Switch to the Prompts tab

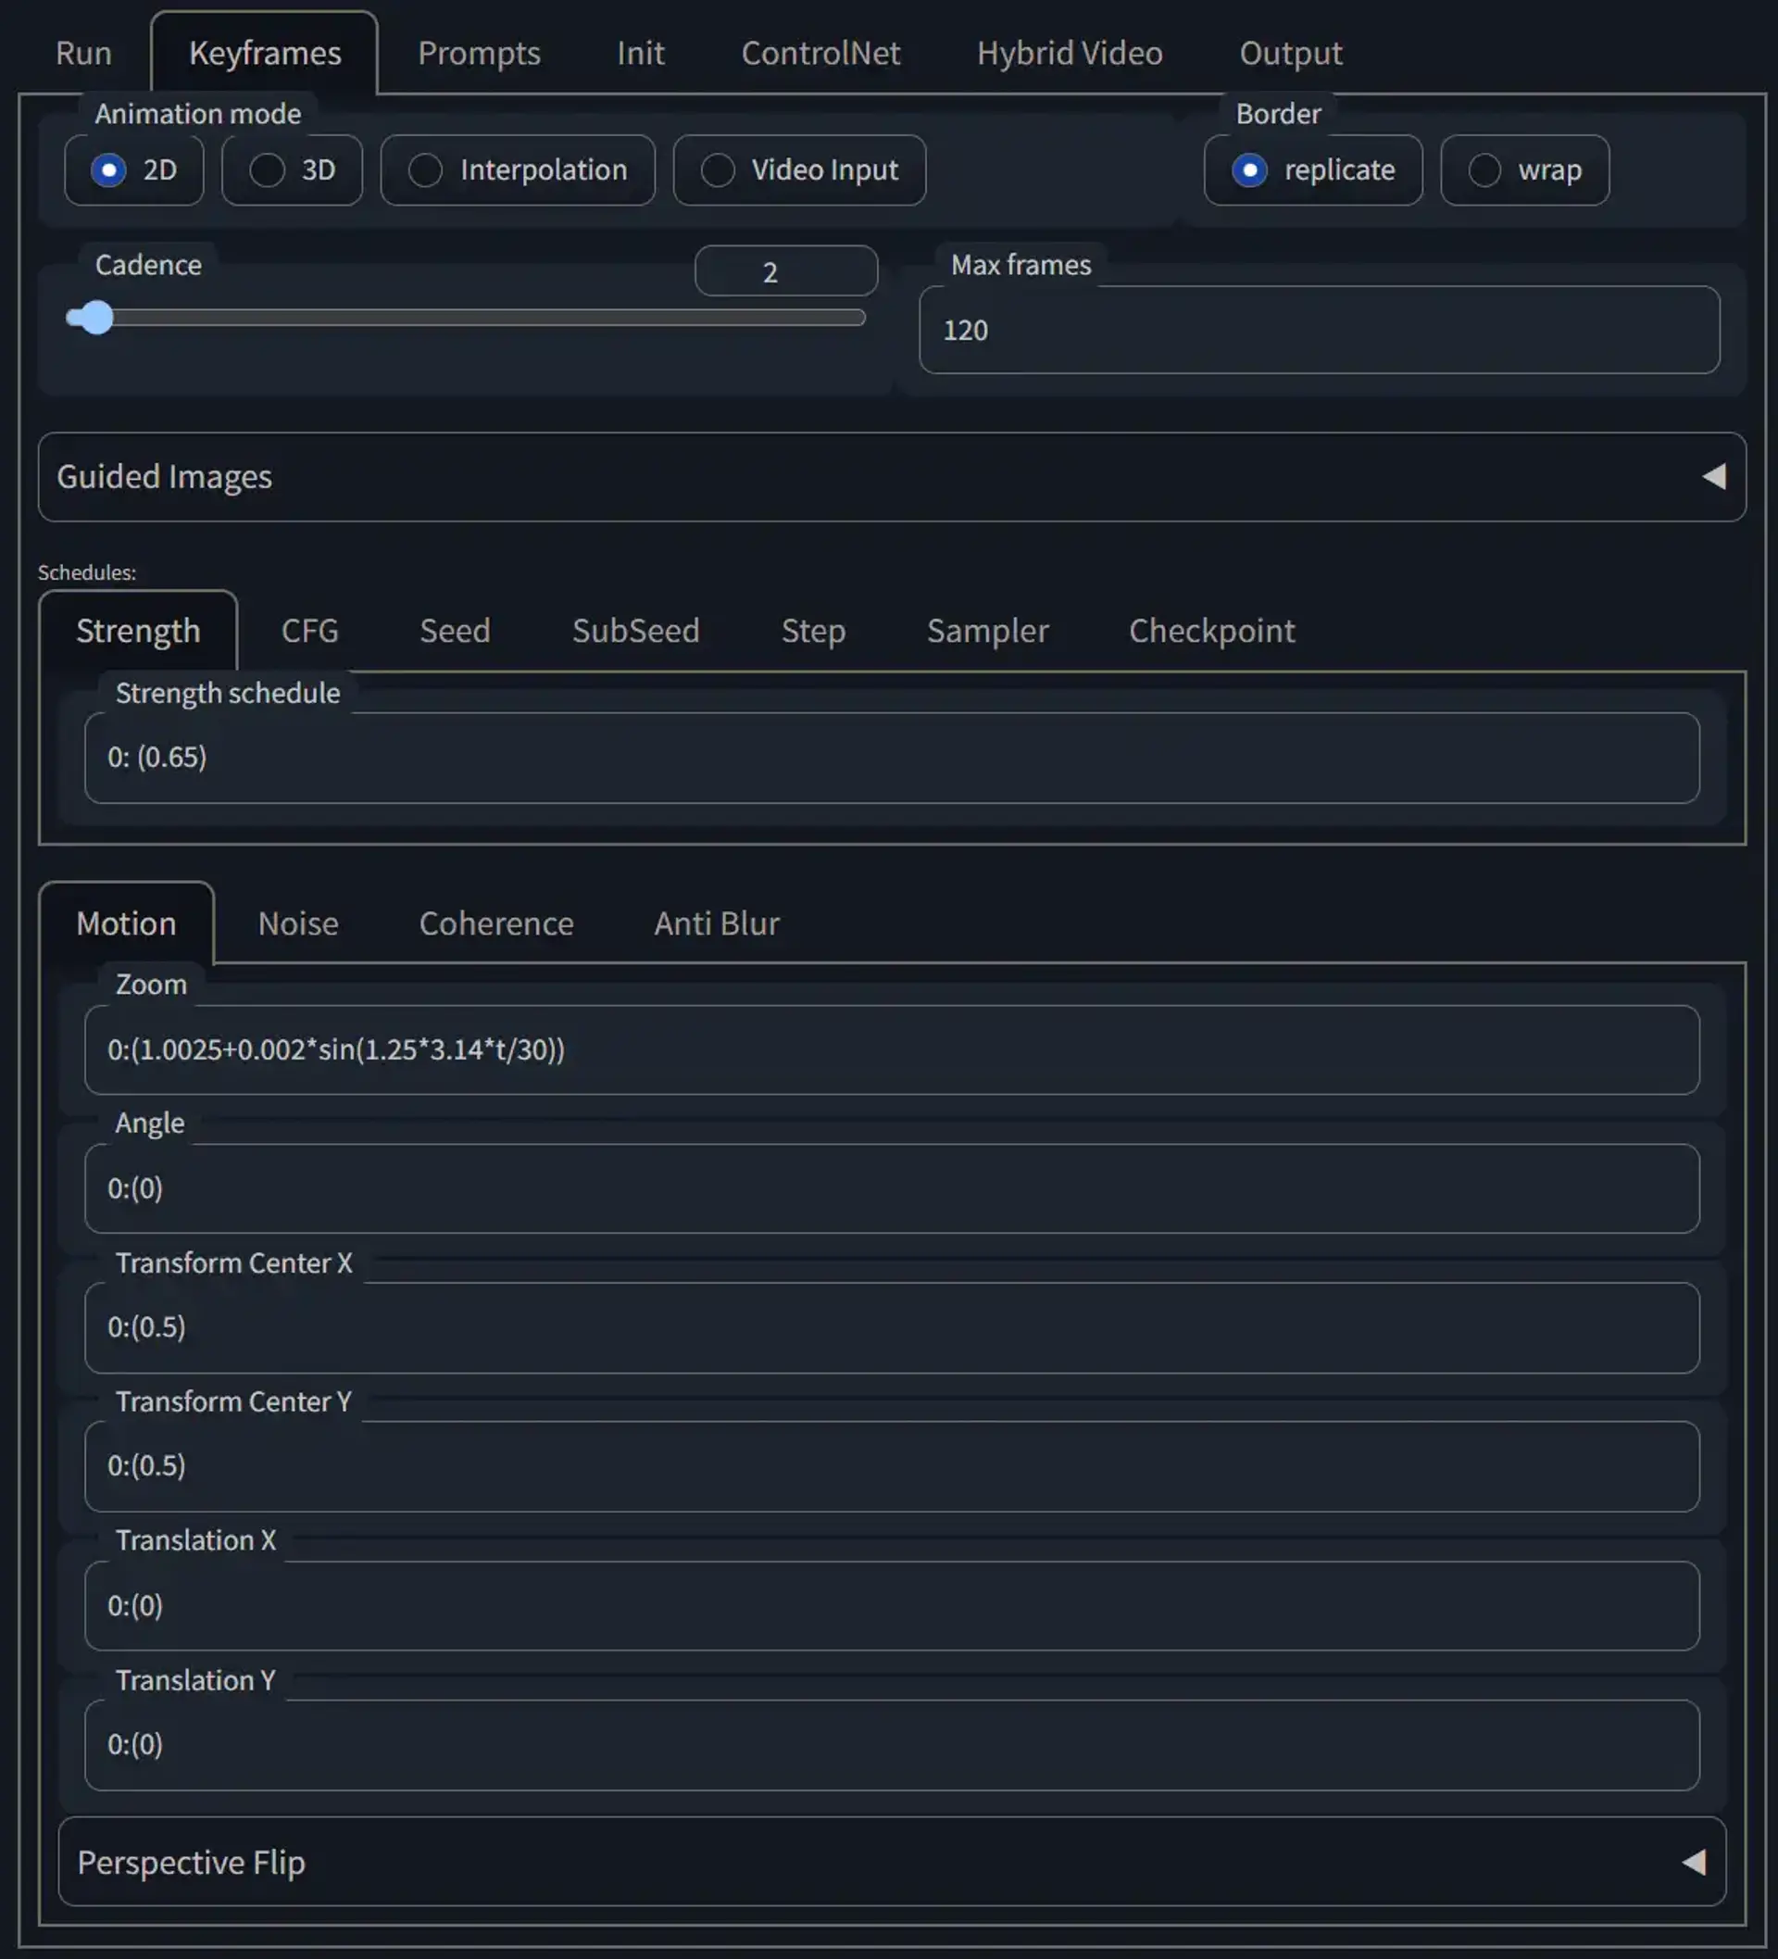click(x=478, y=54)
